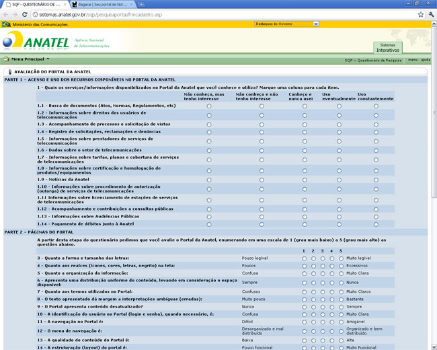Rate question 3 letras as 5
This screenshot has height=350, width=437.
341,258
